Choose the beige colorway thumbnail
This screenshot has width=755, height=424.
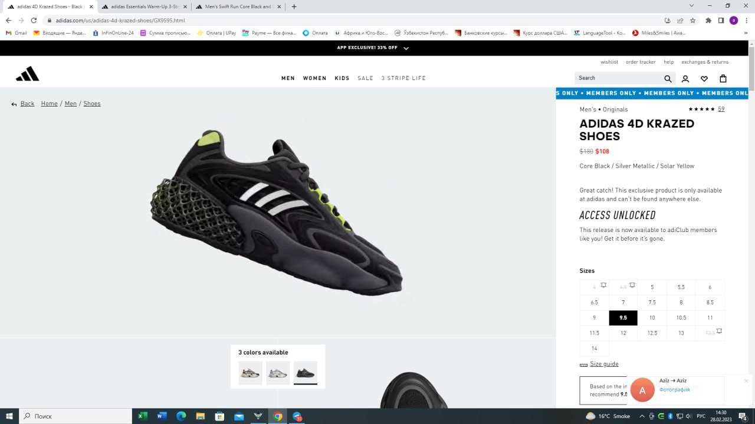click(250, 373)
